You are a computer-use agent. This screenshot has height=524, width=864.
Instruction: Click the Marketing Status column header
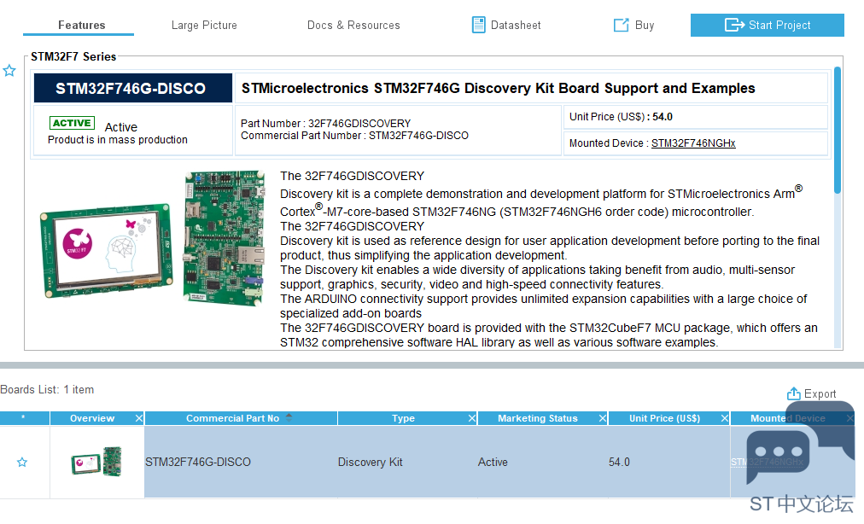(x=538, y=419)
